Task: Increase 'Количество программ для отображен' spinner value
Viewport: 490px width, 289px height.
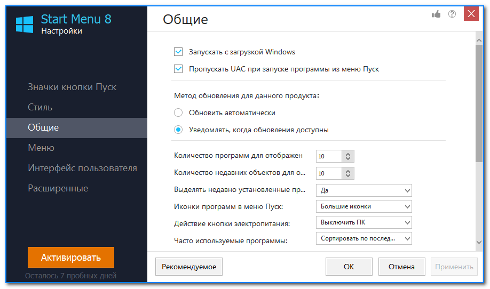Action: 348,154
